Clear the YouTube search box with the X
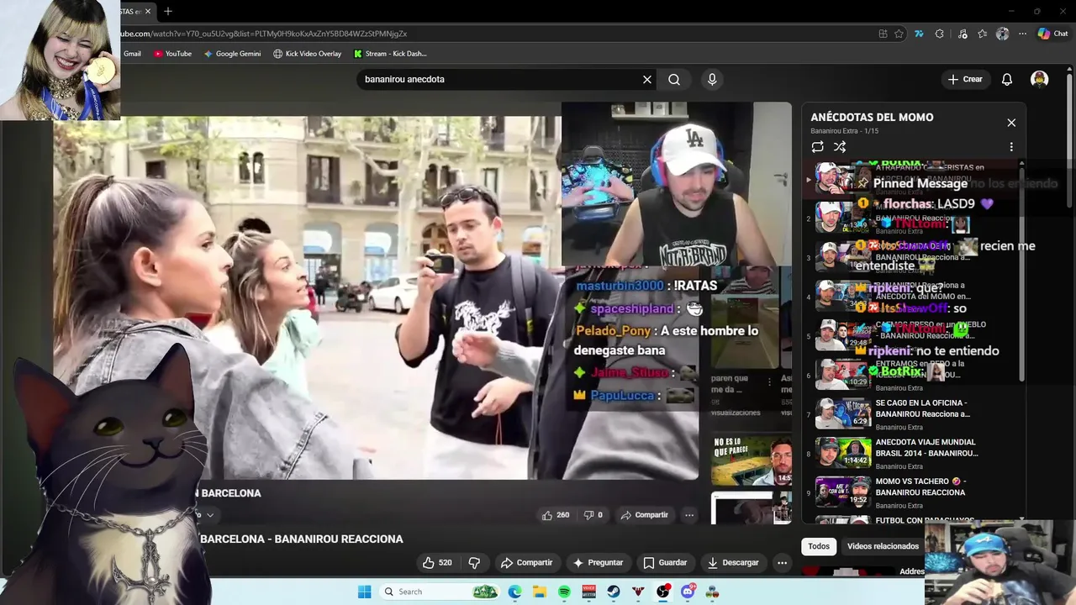The height and width of the screenshot is (605, 1076). 647,79
